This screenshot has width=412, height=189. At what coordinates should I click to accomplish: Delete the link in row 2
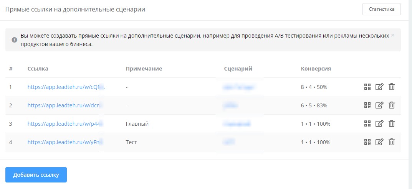[391, 105]
